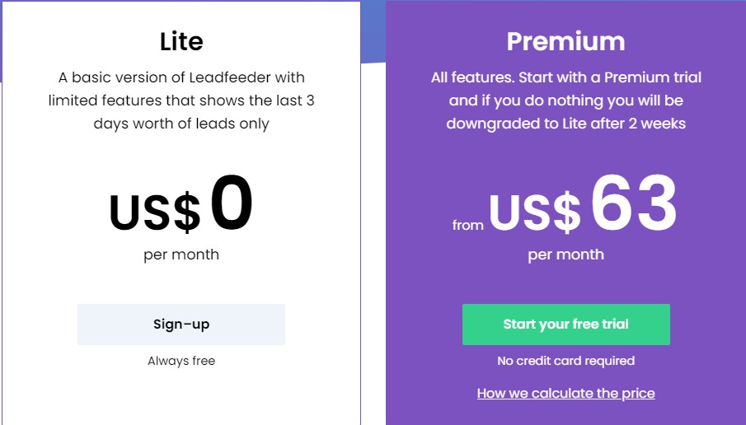Click the 'No credit card required' note
This screenshot has height=425, width=746.
click(566, 361)
